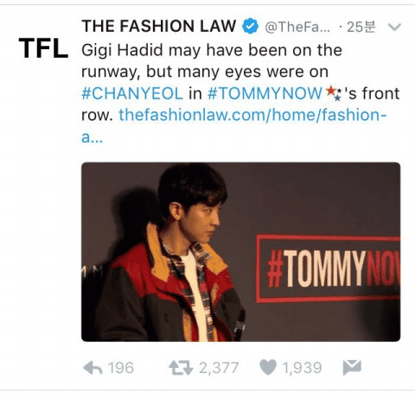Screen dimensions: 415x399
Task: Open the TFL profile avatar
Action: pyautogui.click(x=43, y=48)
